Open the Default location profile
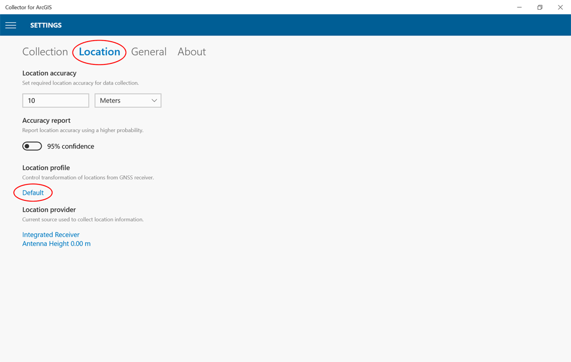The height and width of the screenshot is (362, 571). click(x=33, y=192)
